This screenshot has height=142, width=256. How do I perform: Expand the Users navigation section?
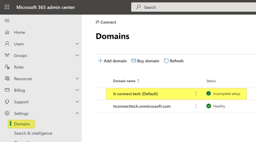pyautogui.click(x=77, y=44)
